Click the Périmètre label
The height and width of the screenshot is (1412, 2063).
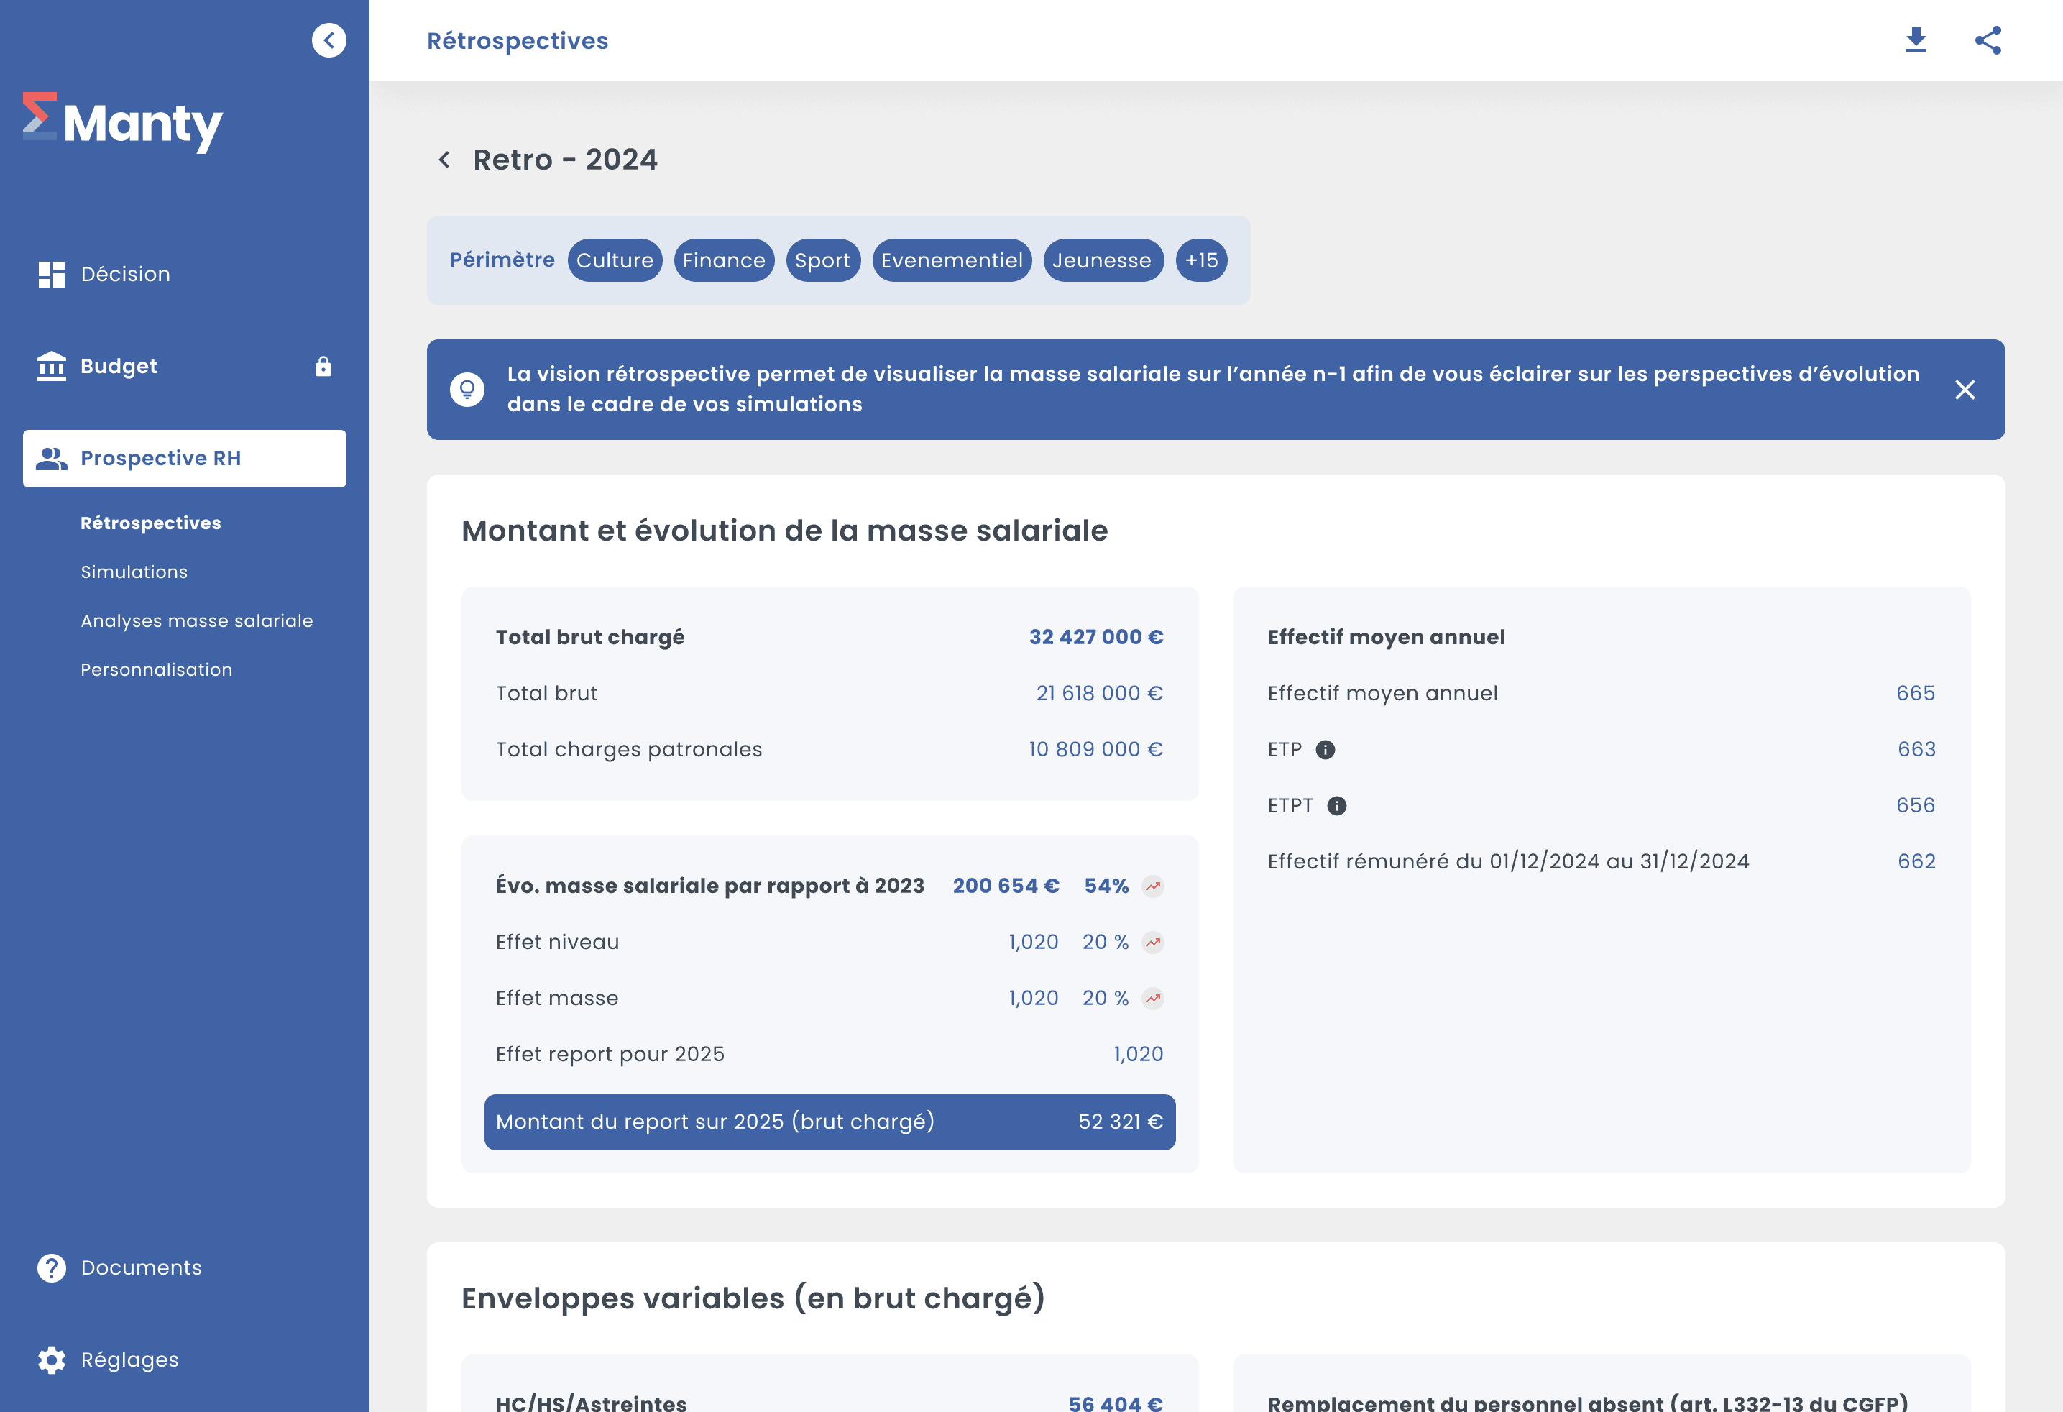(502, 260)
